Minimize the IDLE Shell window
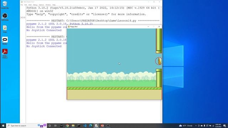The width and height of the screenshot is (228, 128). point(149,2)
